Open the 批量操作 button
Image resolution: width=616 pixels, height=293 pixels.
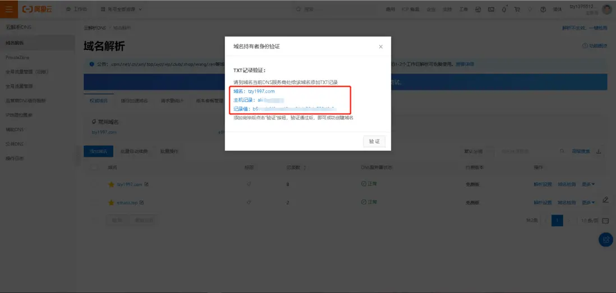(169, 151)
